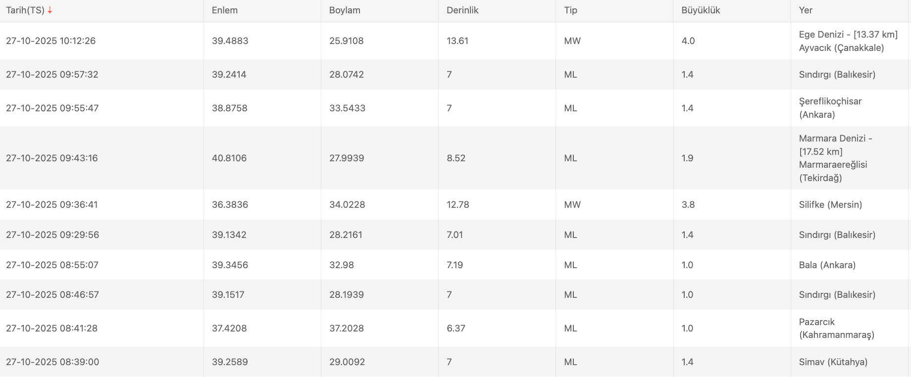Select the Pazarcık (Kahramanmaraş) location cell
911x377 pixels.
836,328
